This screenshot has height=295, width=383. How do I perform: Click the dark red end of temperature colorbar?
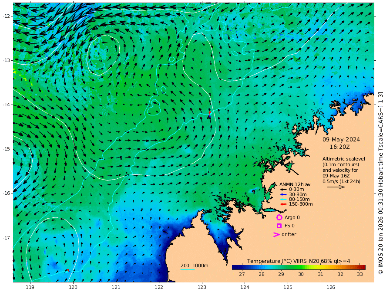pos(363,268)
